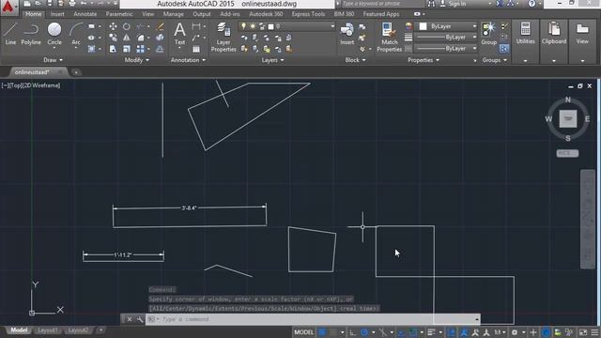Switch to the Insert ribbon tab
Image resolution: width=601 pixels, height=338 pixels.
[57, 14]
